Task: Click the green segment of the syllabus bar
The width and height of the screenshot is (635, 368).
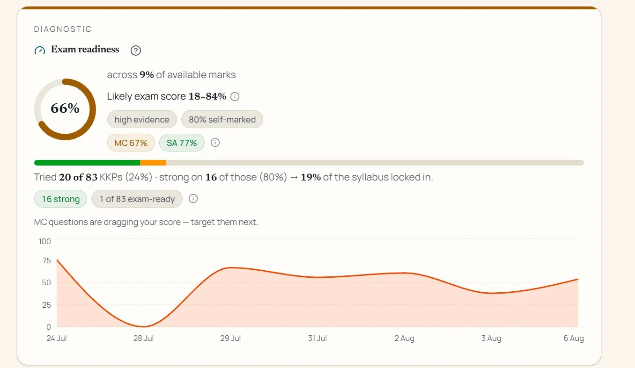Action: (x=87, y=163)
